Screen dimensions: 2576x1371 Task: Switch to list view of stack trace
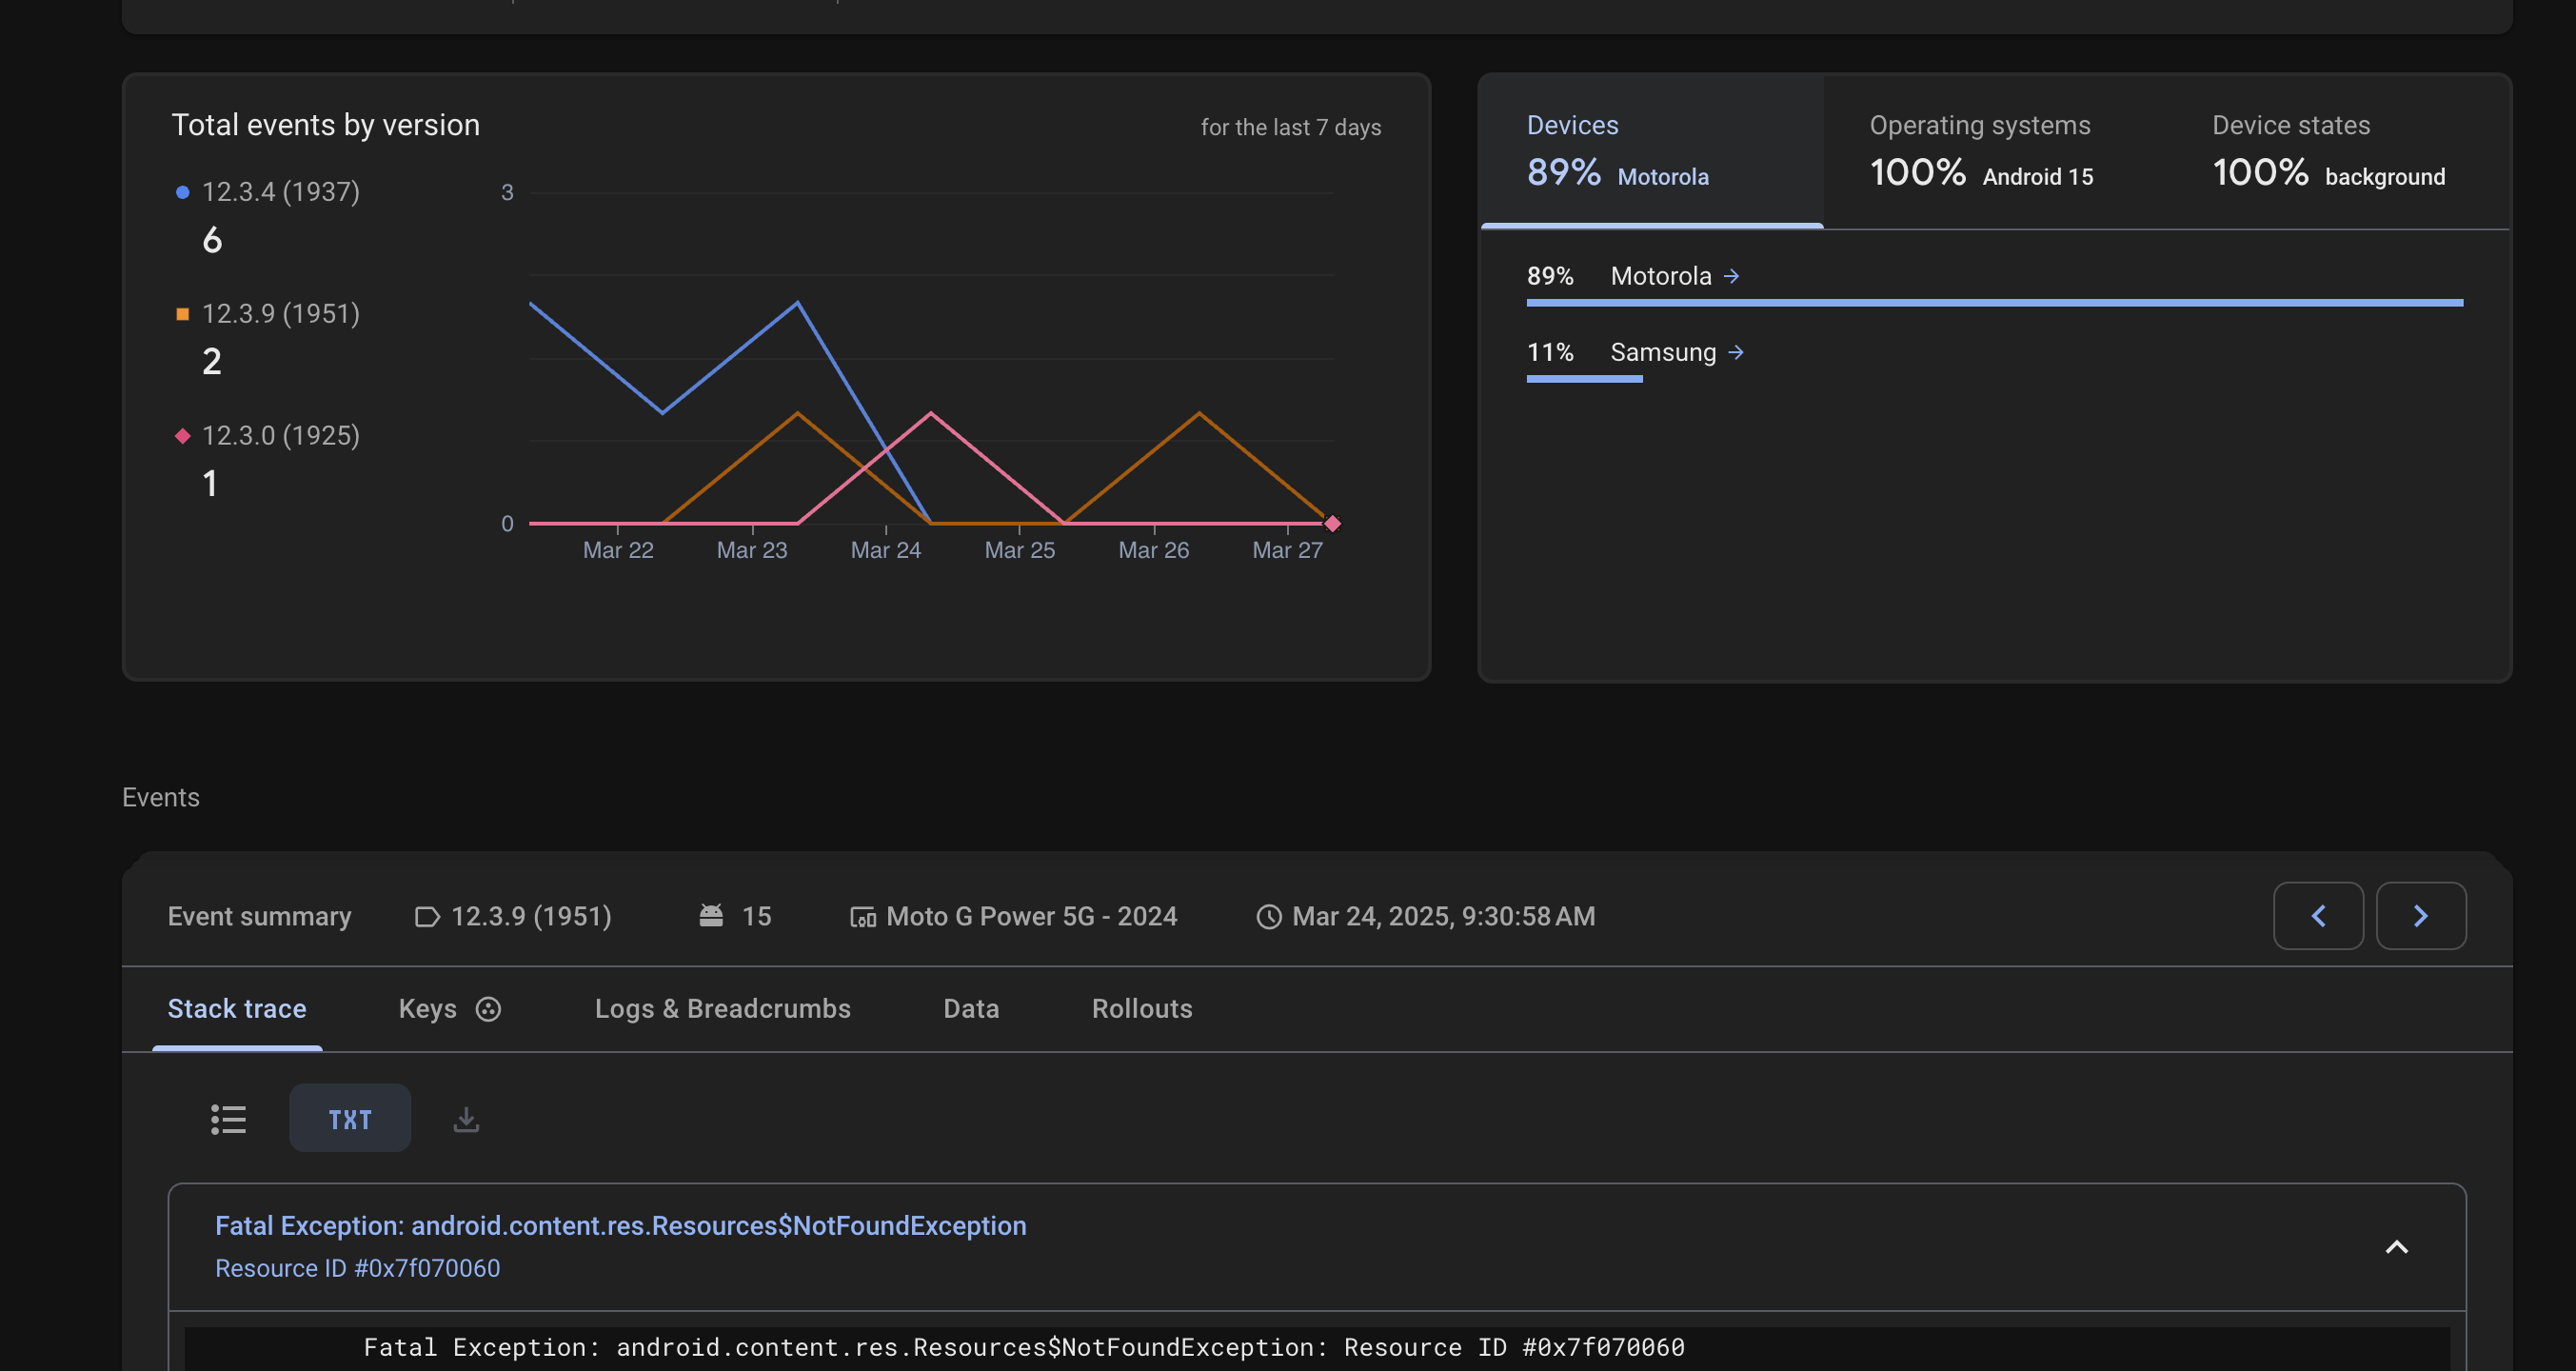[228, 1119]
